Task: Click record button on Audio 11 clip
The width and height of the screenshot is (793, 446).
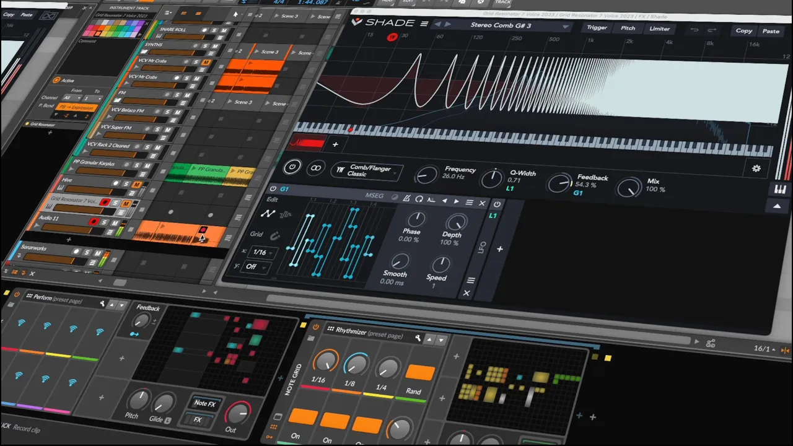Action: 203,230
